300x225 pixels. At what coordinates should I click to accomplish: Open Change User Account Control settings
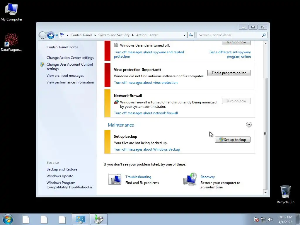click(70, 67)
